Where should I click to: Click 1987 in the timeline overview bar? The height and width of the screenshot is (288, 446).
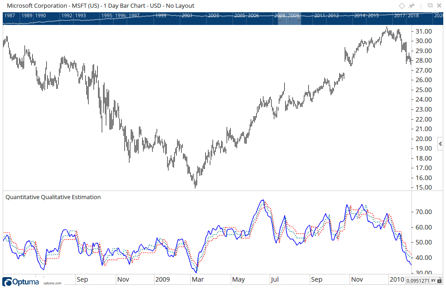coord(10,15)
